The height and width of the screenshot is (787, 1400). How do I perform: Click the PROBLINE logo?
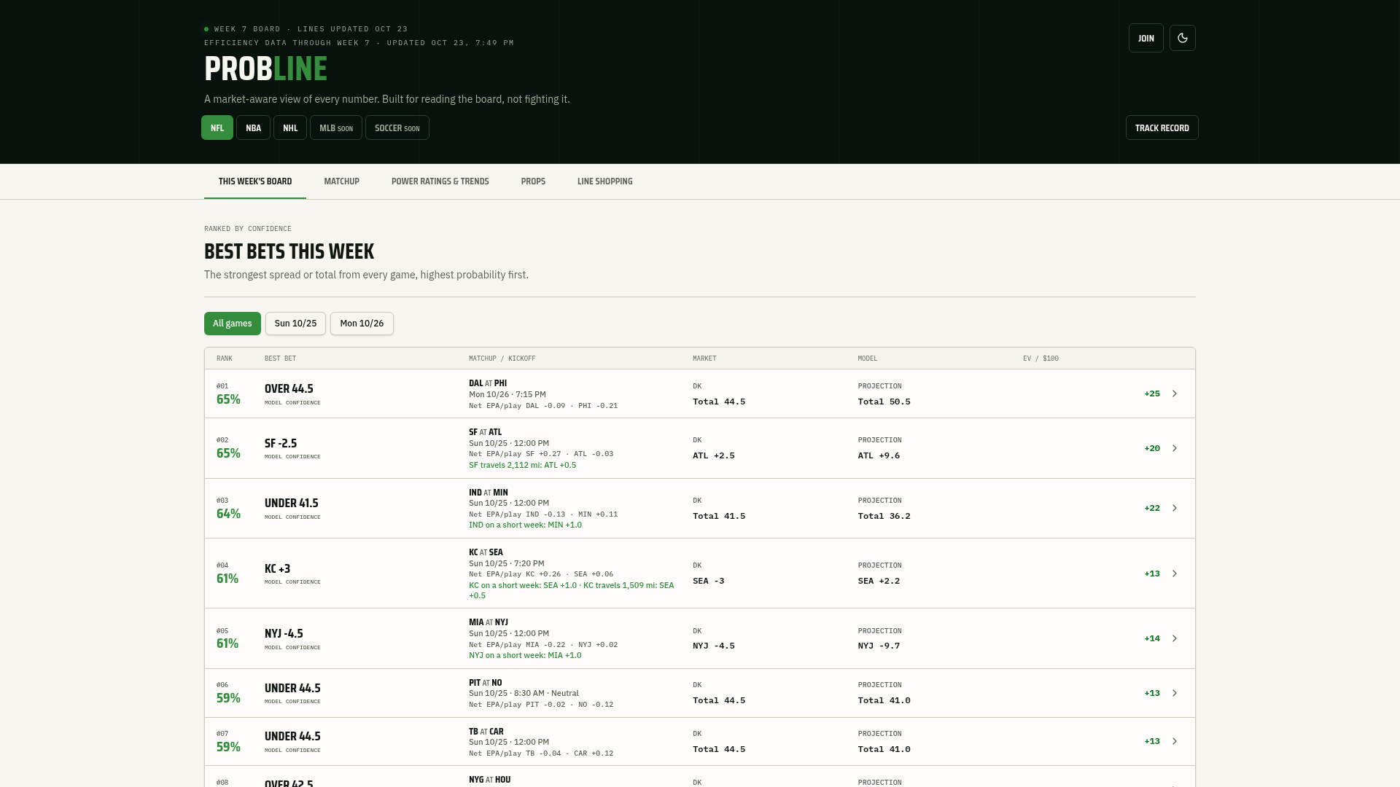[x=265, y=68]
